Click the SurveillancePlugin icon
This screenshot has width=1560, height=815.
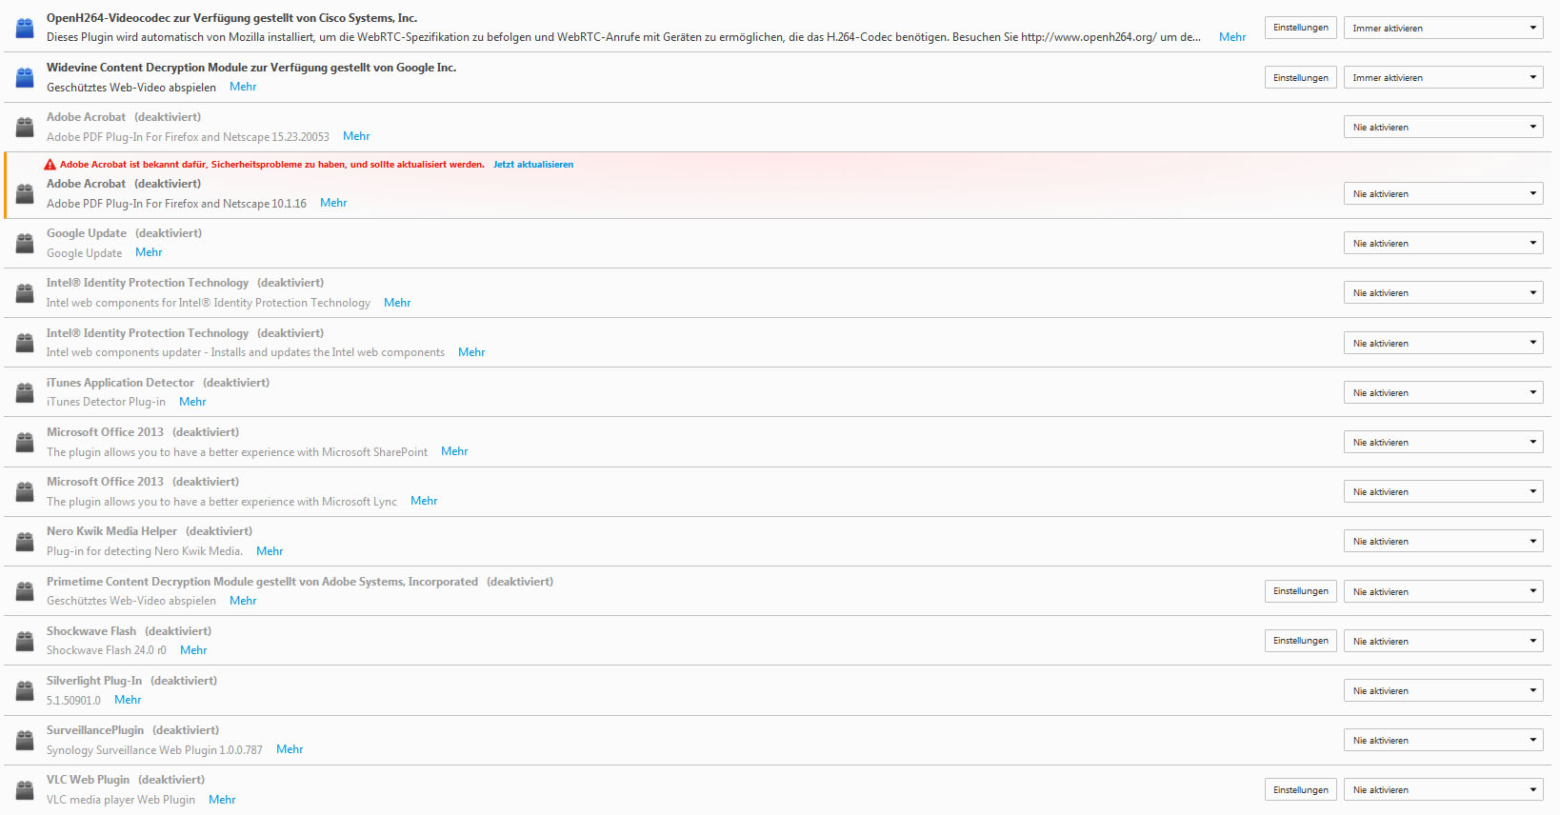click(25, 740)
